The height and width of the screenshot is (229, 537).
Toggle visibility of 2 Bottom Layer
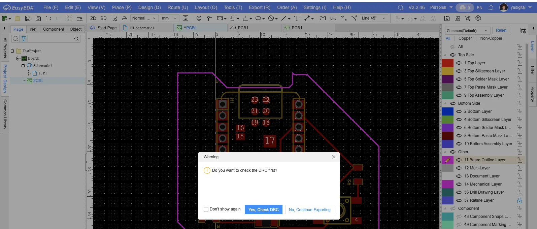[459, 111]
